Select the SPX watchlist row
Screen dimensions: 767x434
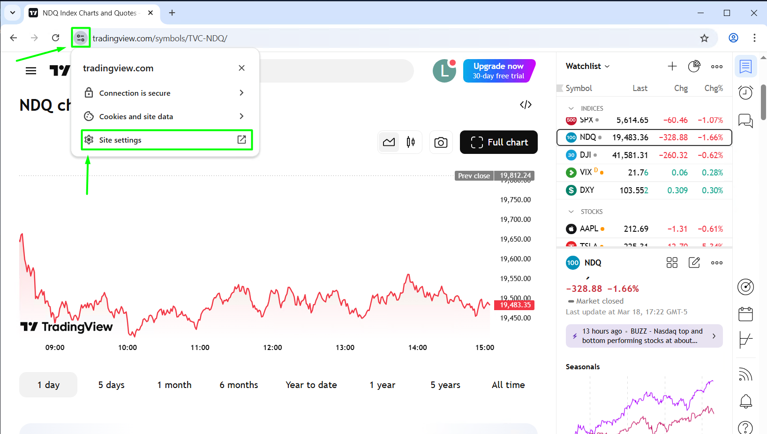click(644, 120)
